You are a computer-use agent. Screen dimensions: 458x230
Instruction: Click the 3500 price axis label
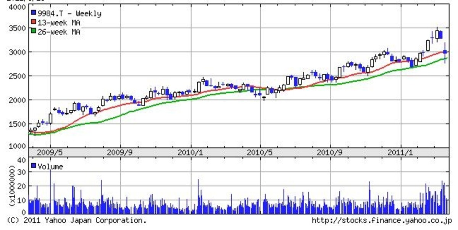pyautogui.click(x=16, y=29)
